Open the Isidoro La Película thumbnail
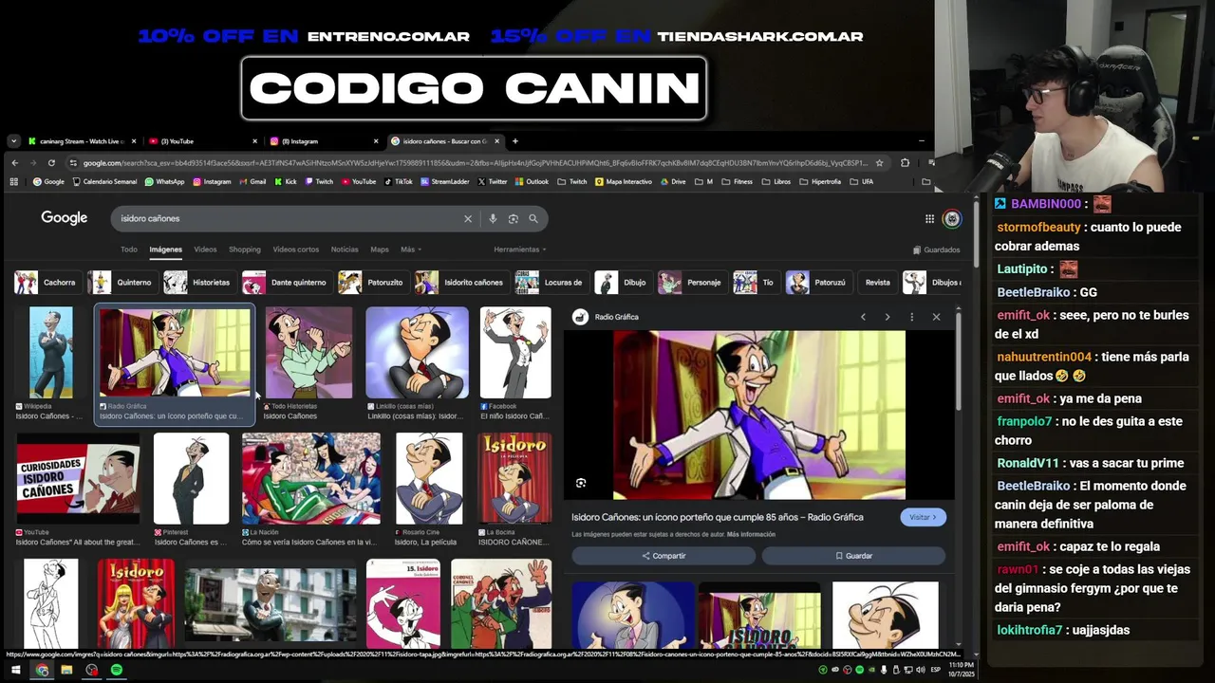1215x683 pixels. (x=514, y=478)
